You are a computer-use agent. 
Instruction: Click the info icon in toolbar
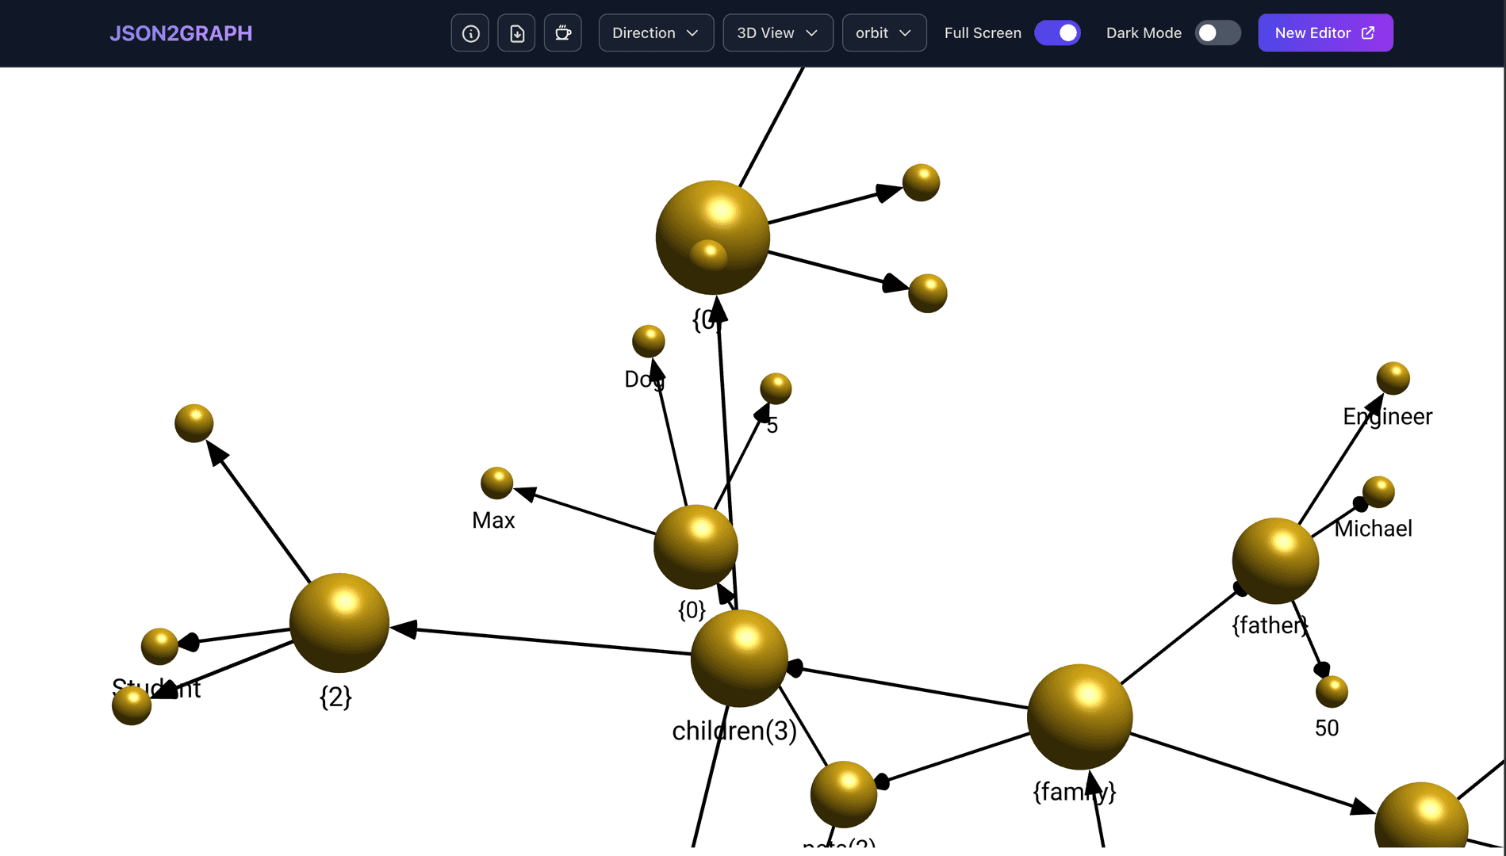click(469, 32)
